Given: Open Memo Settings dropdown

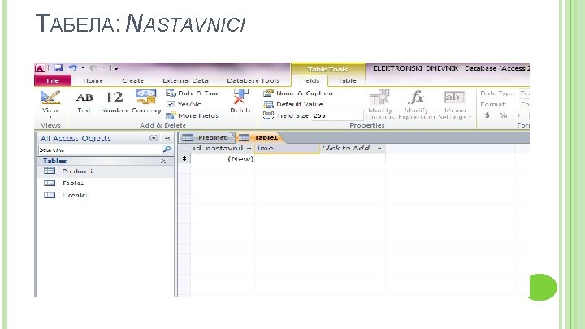Looking at the screenshot, I should pos(455,105).
